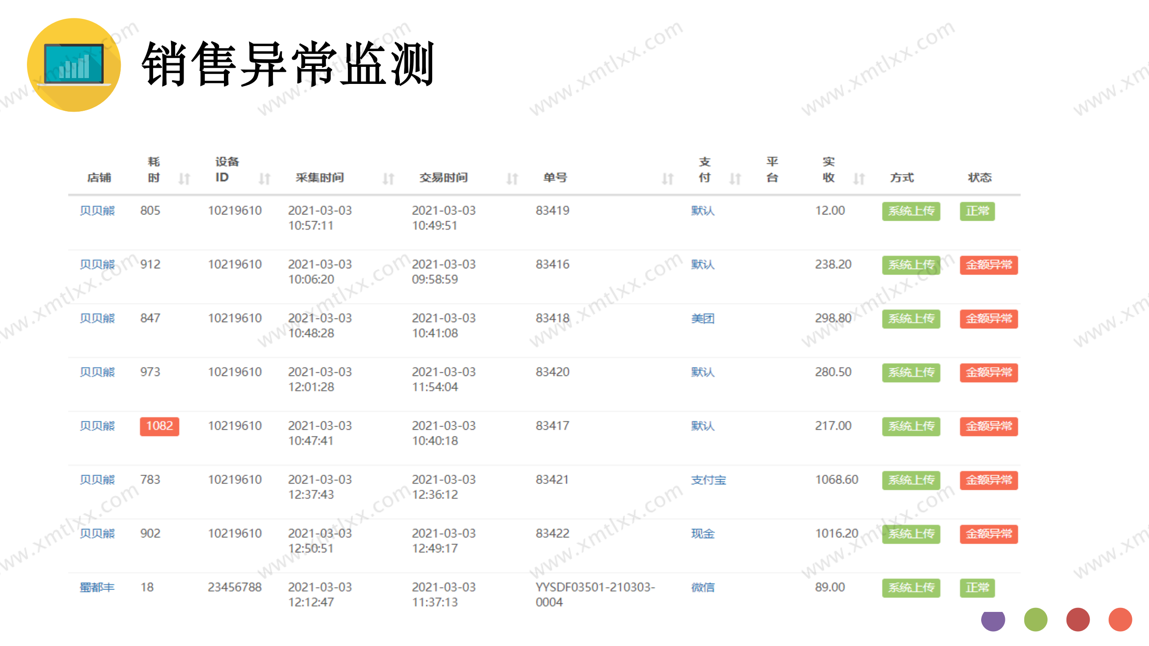The width and height of the screenshot is (1149, 646).
Task: Click the amount 238.20 cell
Action: point(833,264)
